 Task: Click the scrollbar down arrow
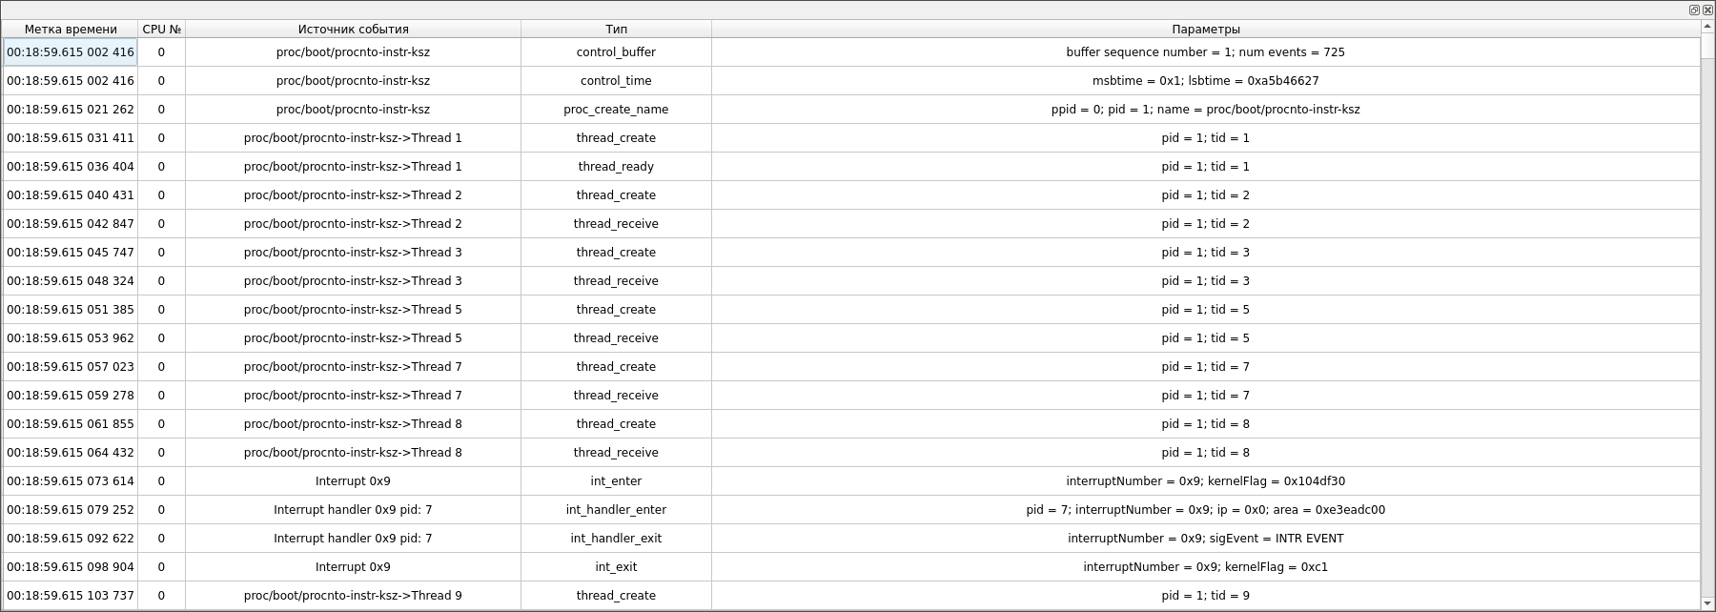pos(1707,602)
